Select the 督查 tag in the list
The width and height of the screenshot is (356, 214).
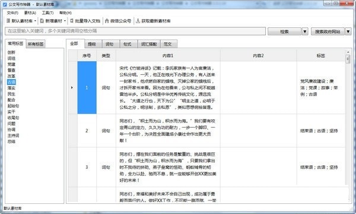tap(11, 70)
